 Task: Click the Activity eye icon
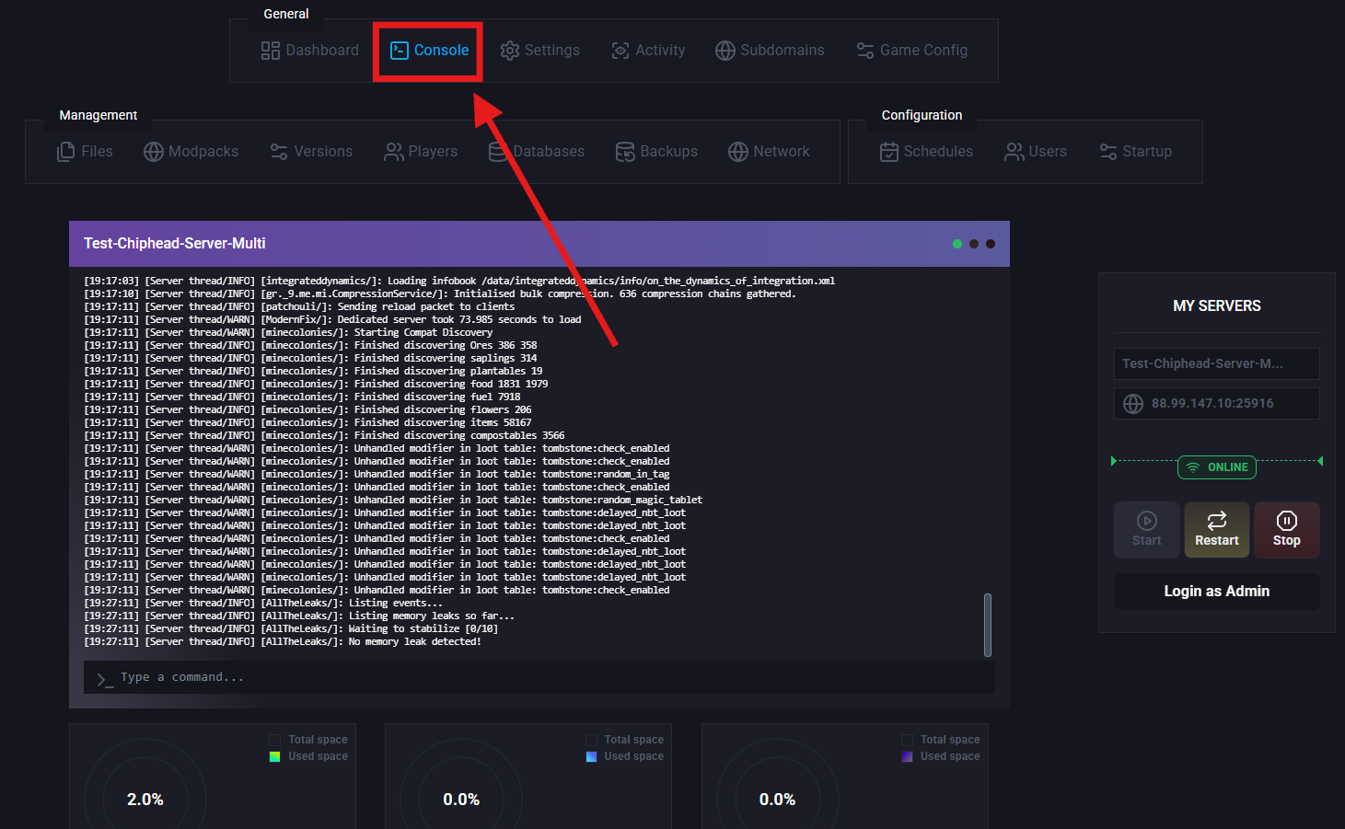coord(620,51)
